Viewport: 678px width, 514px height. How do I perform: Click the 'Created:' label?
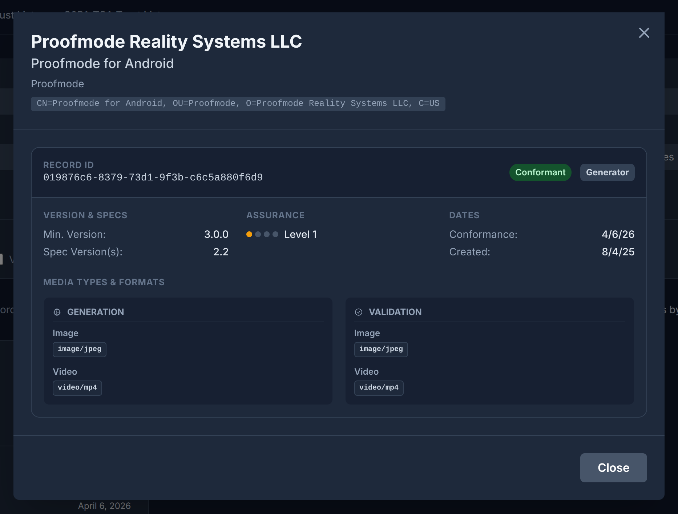tap(470, 252)
